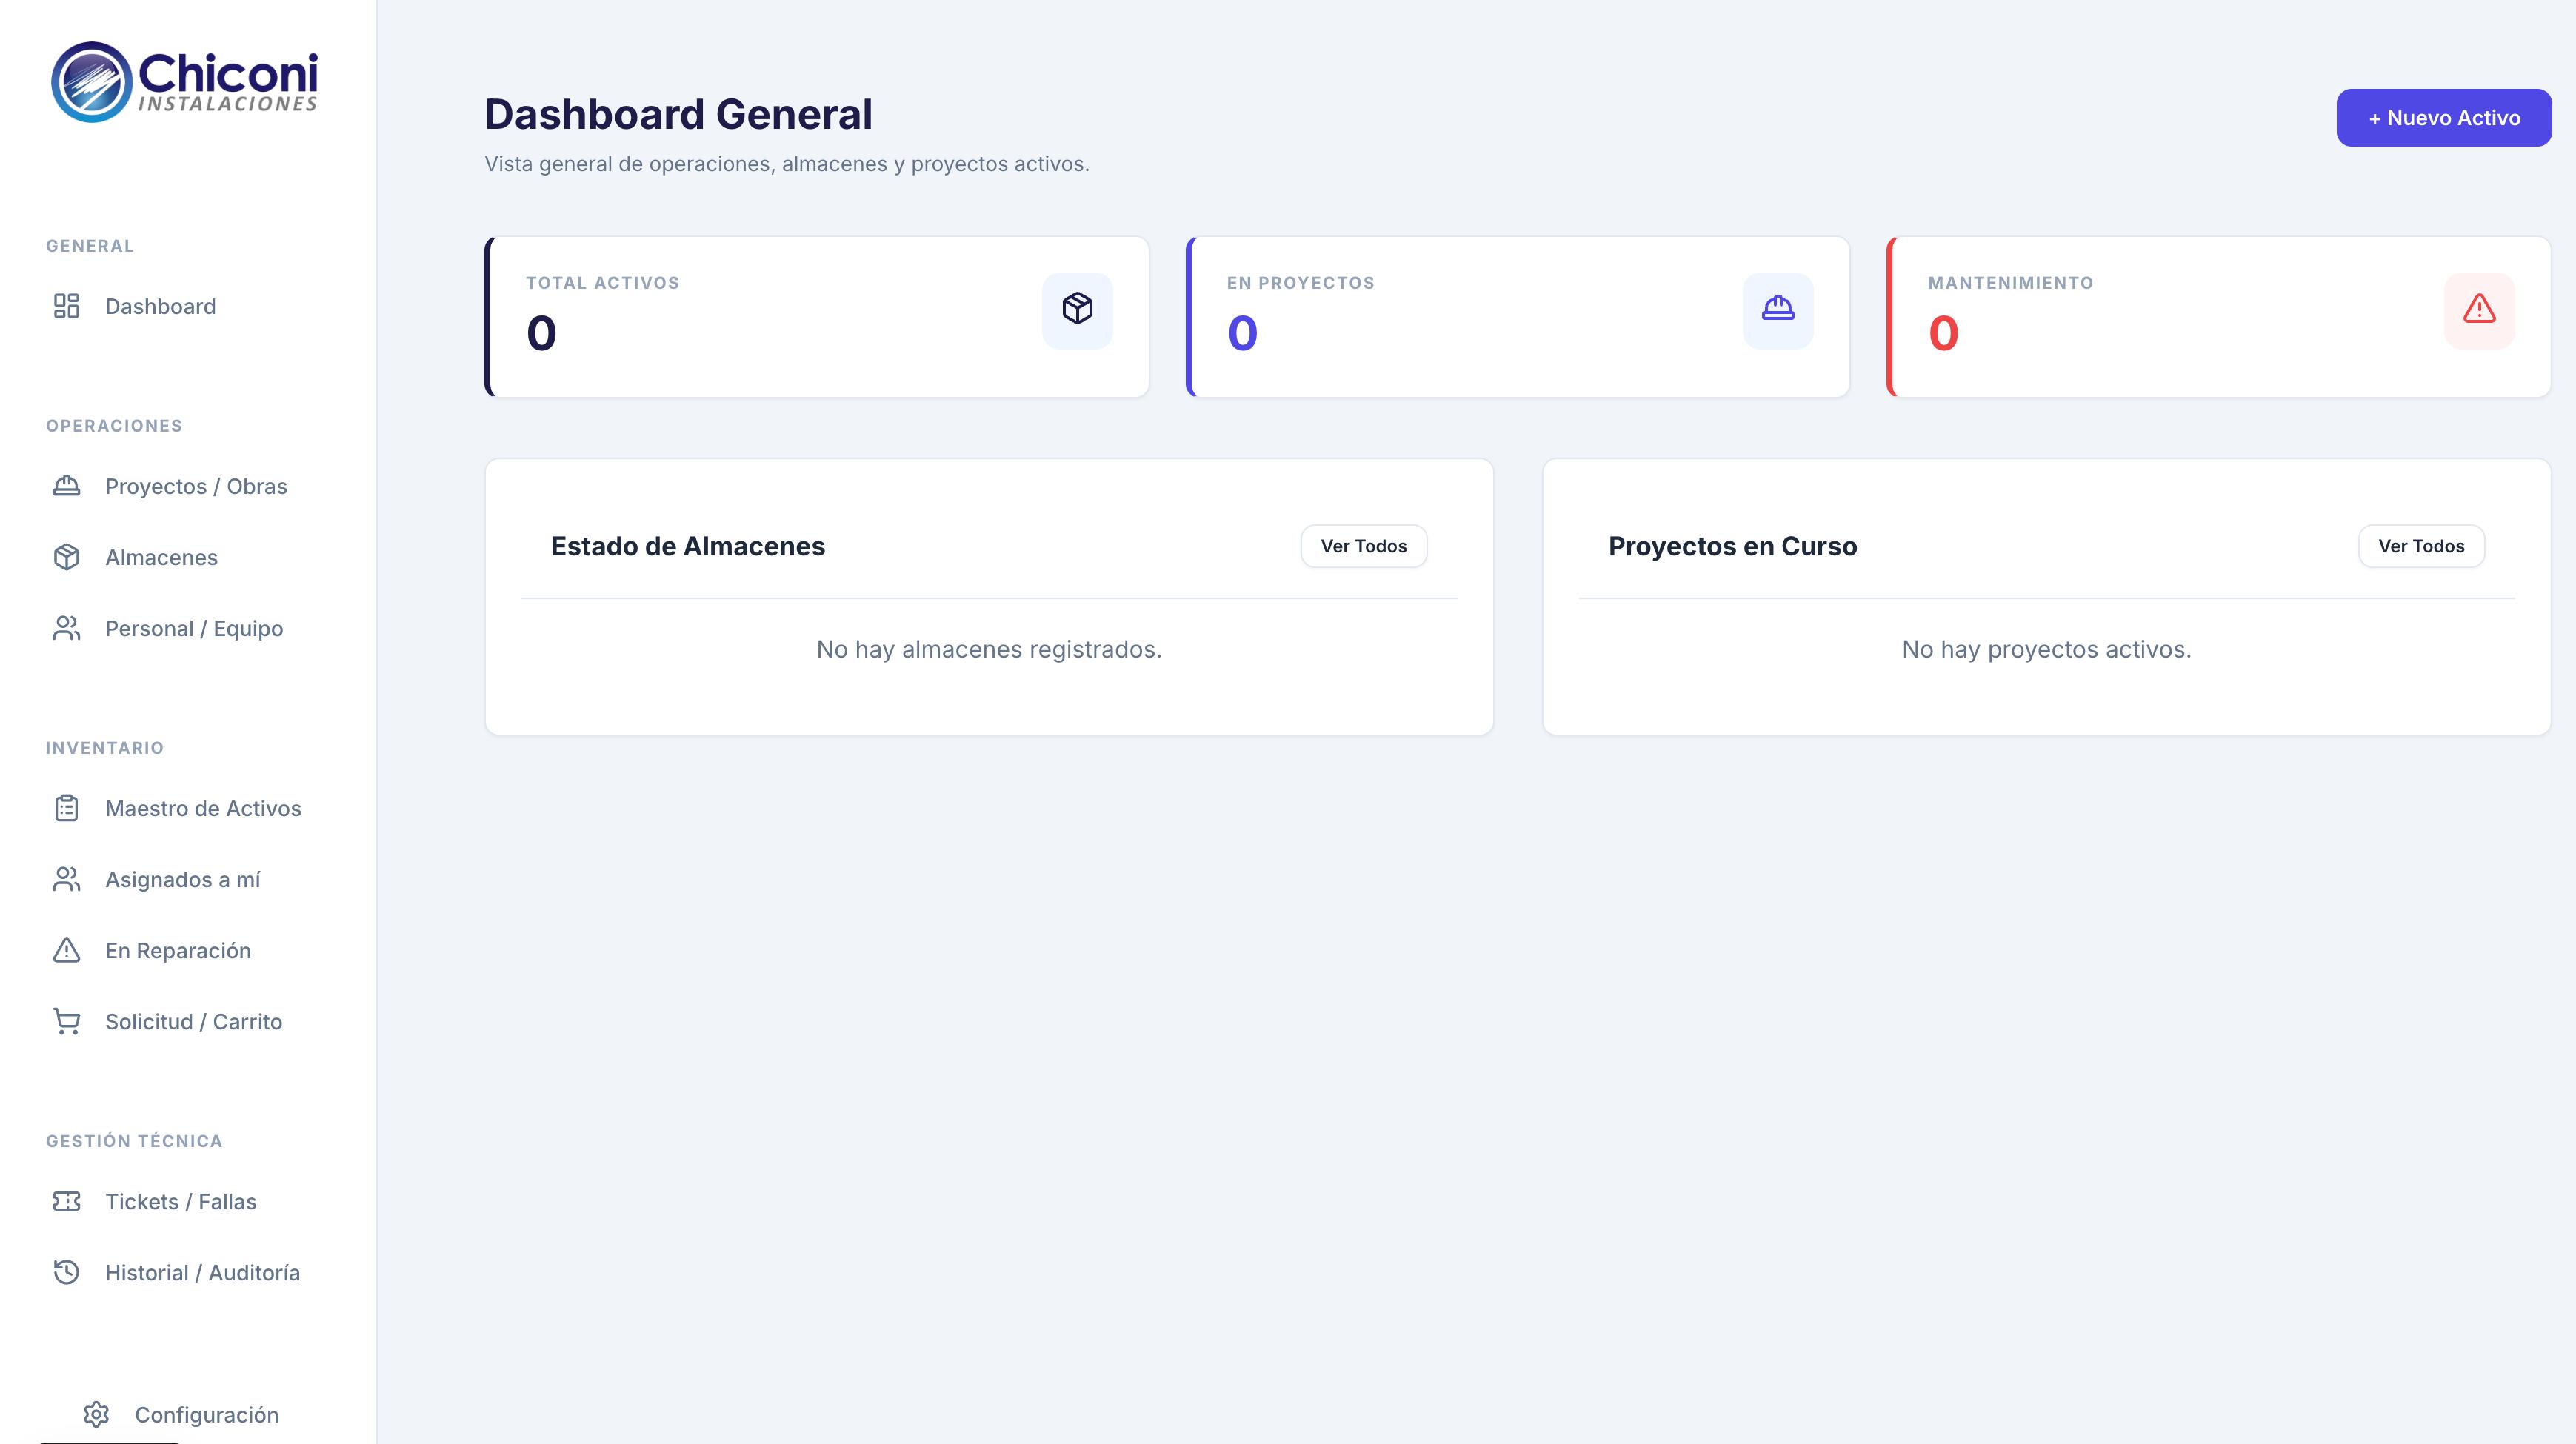This screenshot has height=1444, width=2576.
Task: Open Tickets / Fallas with its ticket icon
Action: (66, 1201)
